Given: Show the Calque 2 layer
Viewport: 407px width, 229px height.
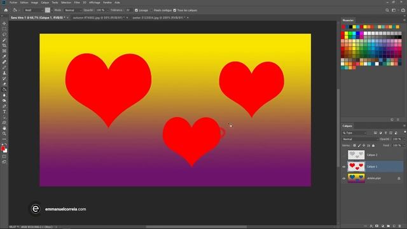Looking at the screenshot, I should coord(344,155).
